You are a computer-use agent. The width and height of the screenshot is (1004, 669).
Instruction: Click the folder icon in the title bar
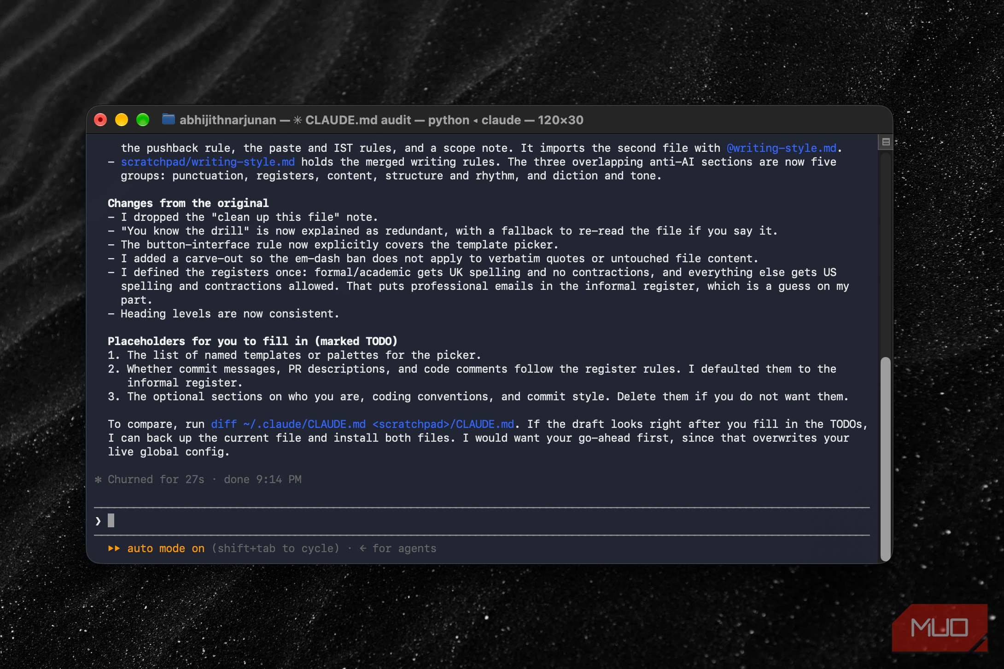pyautogui.click(x=168, y=120)
